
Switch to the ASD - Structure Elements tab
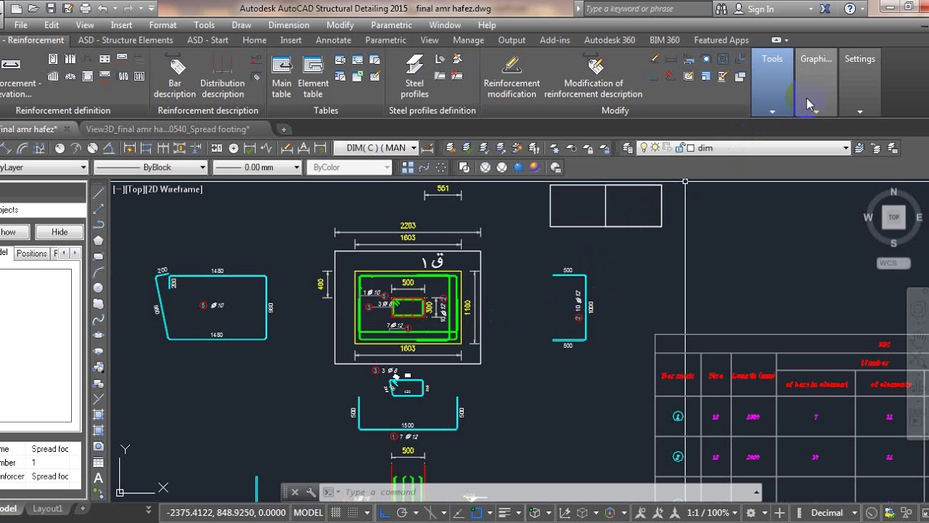click(126, 40)
